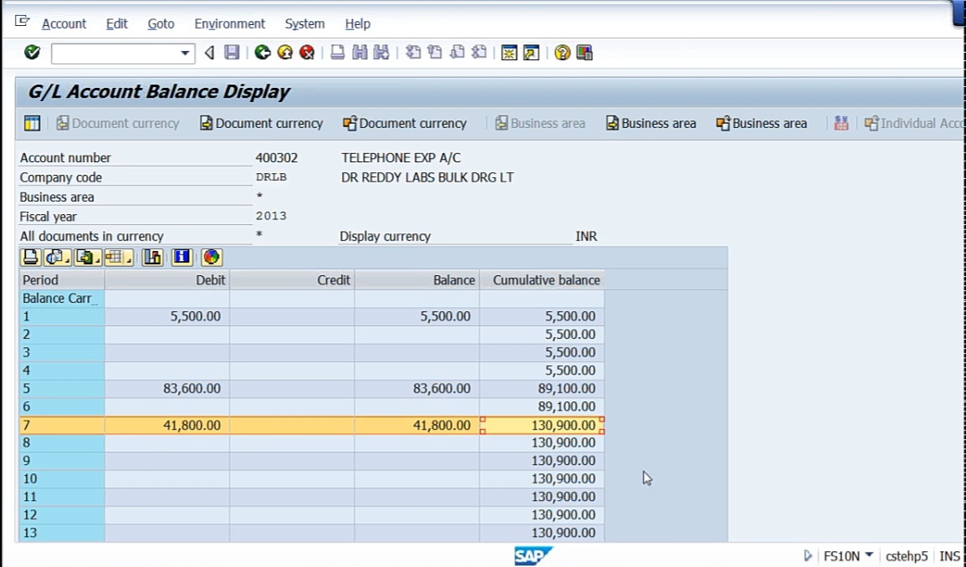The image size is (966, 567).
Task: Click the Credit column header
Action: (x=292, y=280)
